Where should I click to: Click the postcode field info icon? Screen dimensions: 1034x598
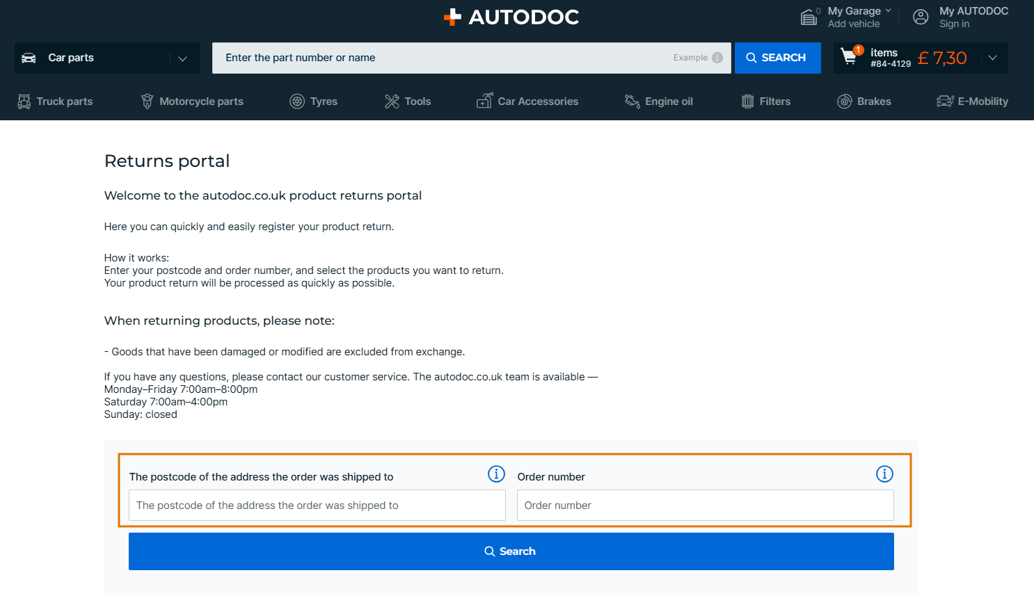(x=496, y=474)
